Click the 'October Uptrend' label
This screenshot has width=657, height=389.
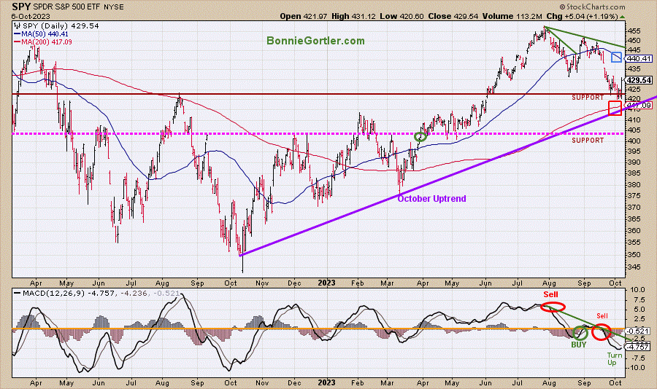pos(431,199)
